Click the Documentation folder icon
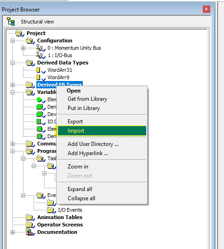The width and height of the screenshot is (224, 249). 30,232
